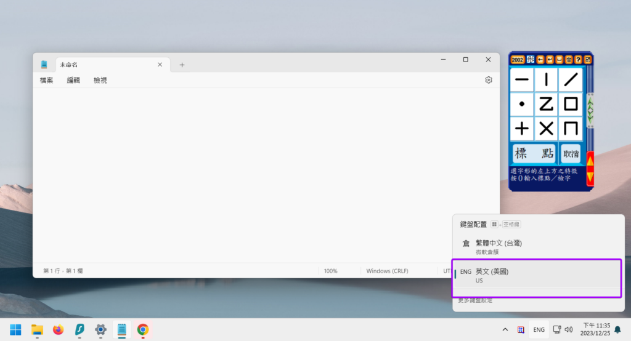Click the red down arrow on the IME pad
The image size is (631, 341).
pyautogui.click(x=590, y=177)
